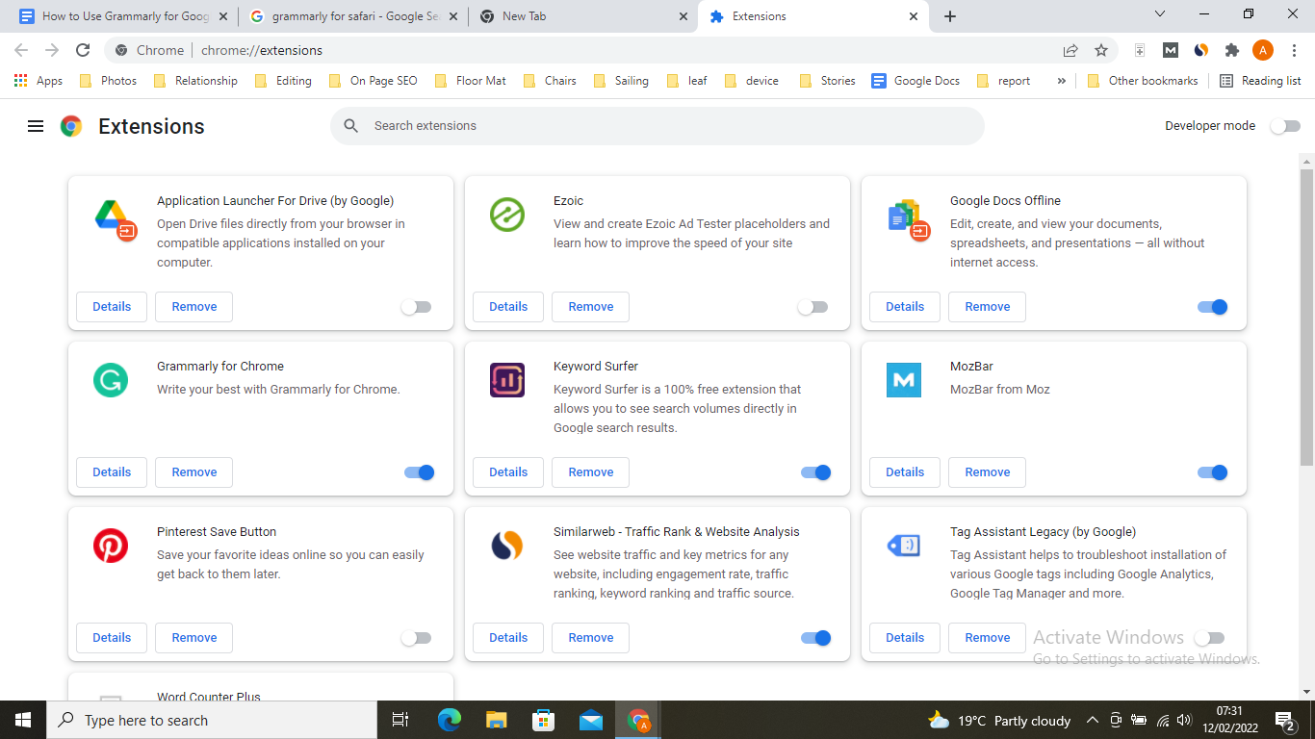The image size is (1315, 739).
Task: Enable Tag Assistant Legacy toggle
Action: pyautogui.click(x=1209, y=638)
